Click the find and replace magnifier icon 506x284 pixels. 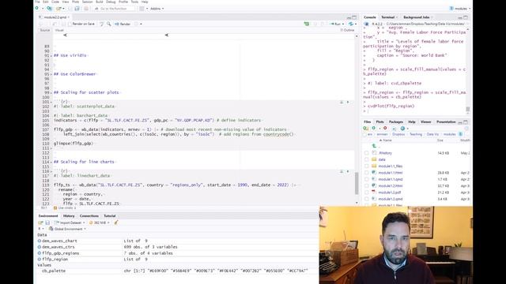pyautogui.click(x=109, y=24)
